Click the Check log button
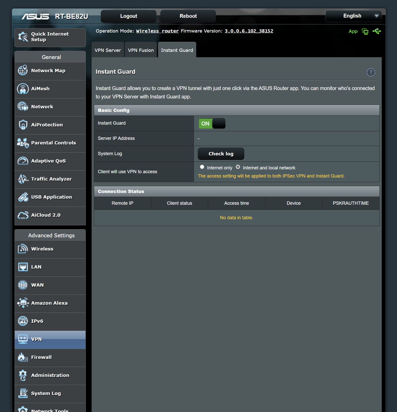This screenshot has width=397, height=412. (221, 154)
